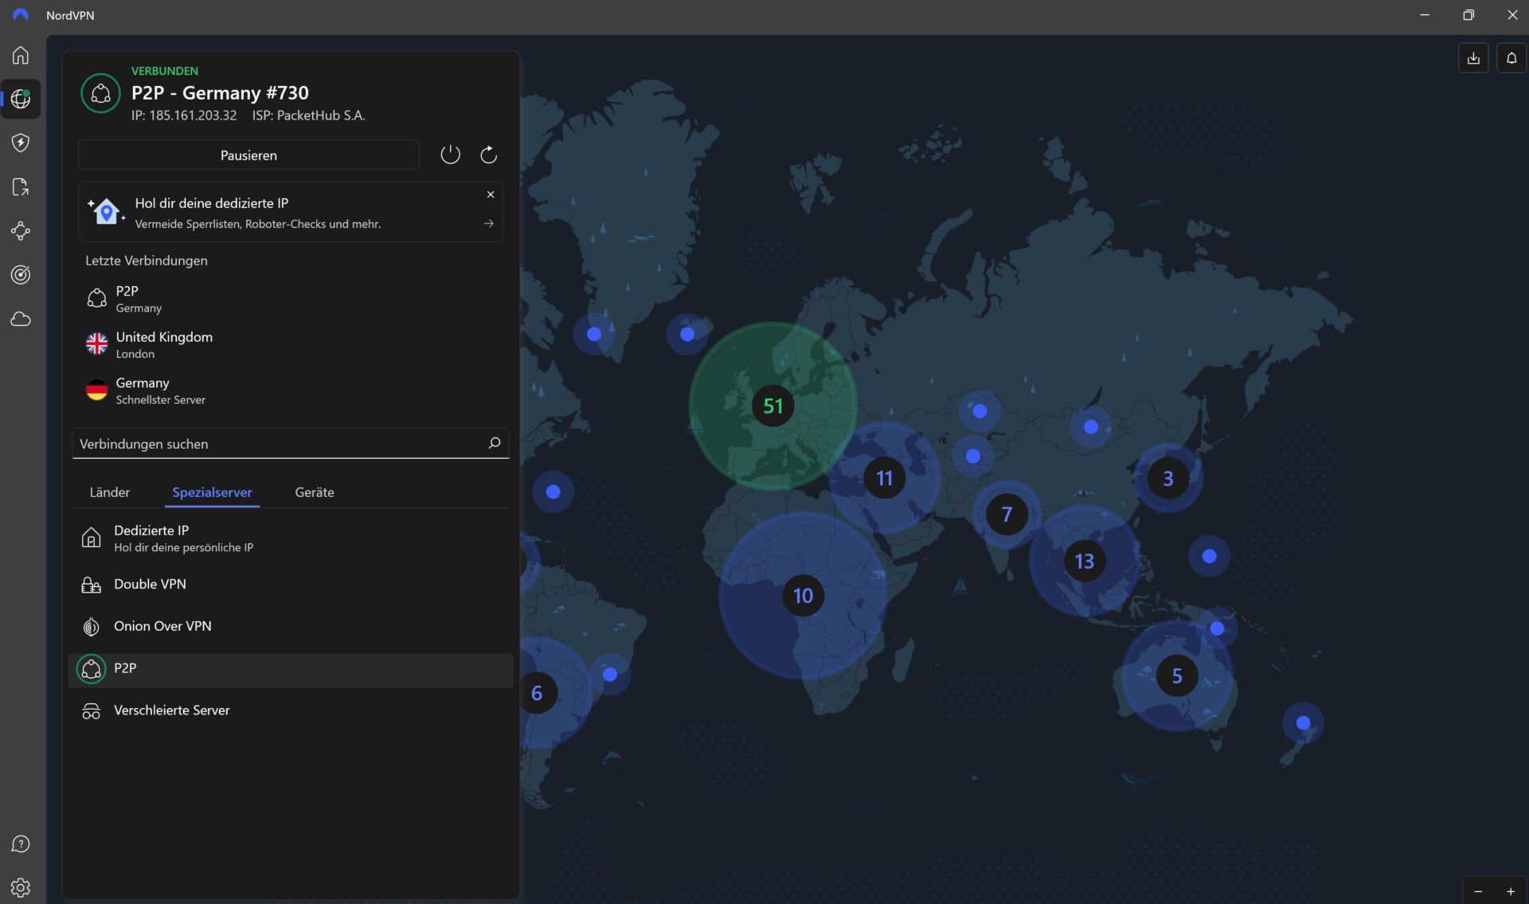Open Dark Web Monitor target icon
Viewport: 1529px width, 904px height.
tap(21, 275)
